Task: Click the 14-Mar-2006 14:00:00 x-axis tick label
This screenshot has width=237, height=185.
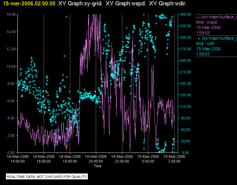Action: tap(18, 159)
